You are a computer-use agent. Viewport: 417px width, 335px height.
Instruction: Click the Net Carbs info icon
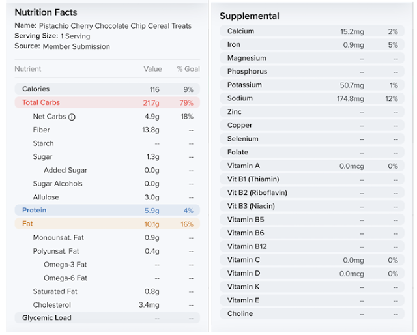point(72,117)
